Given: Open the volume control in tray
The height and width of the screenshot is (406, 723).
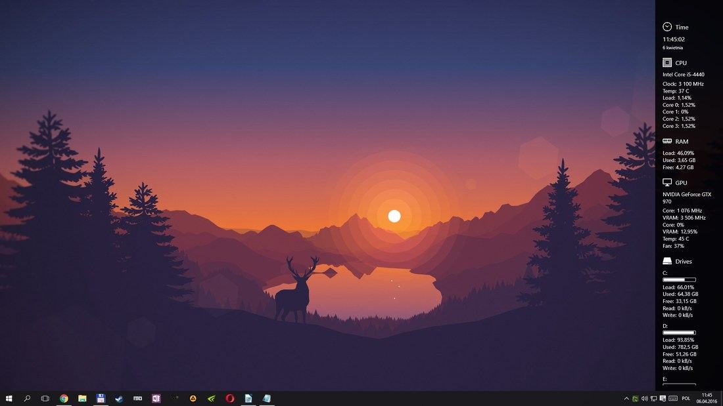Looking at the screenshot, I should (645, 399).
